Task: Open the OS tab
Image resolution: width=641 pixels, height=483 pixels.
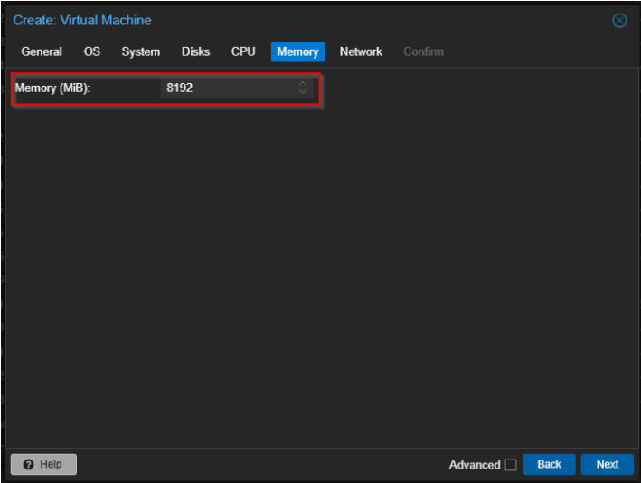Action: [x=92, y=51]
